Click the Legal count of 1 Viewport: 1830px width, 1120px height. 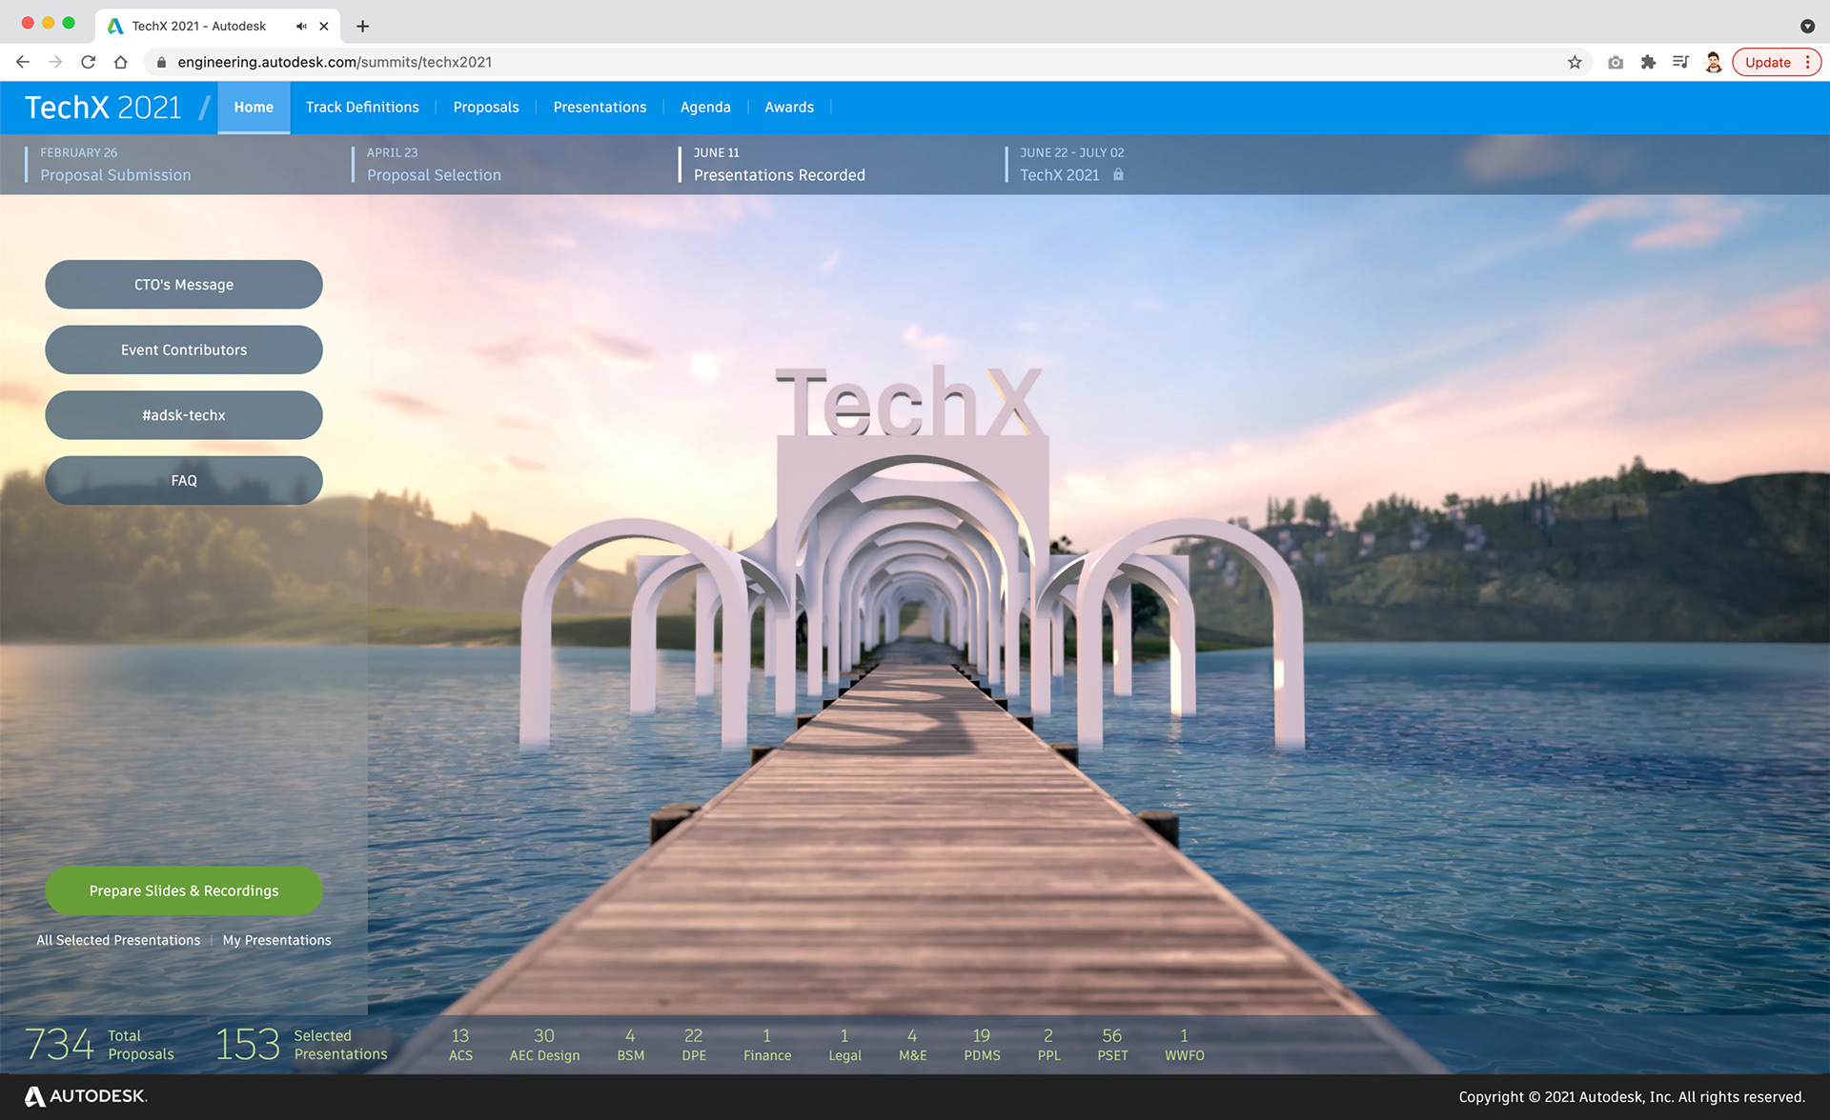coord(844,1044)
